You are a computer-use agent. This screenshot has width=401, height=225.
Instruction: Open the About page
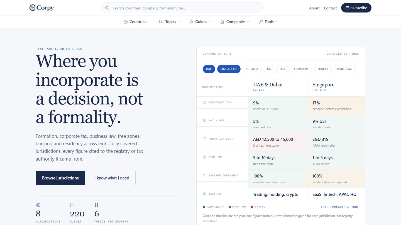[314, 8]
